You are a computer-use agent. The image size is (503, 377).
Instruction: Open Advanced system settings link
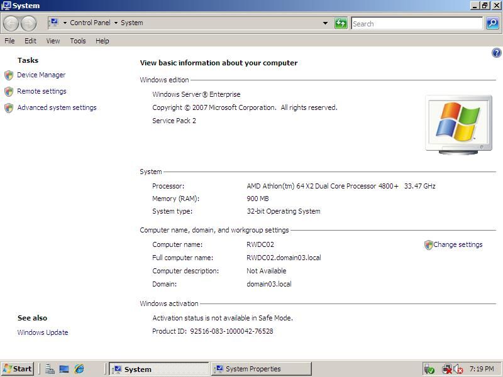coord(57,107)
